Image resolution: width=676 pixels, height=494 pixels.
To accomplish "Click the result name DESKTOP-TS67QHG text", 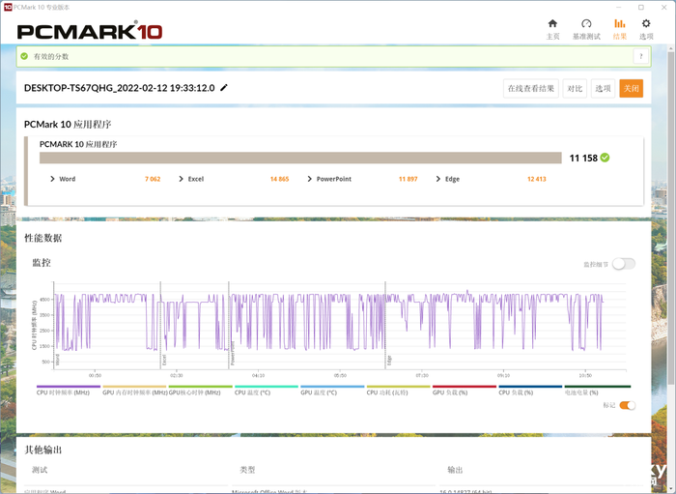I will (120, 88).
